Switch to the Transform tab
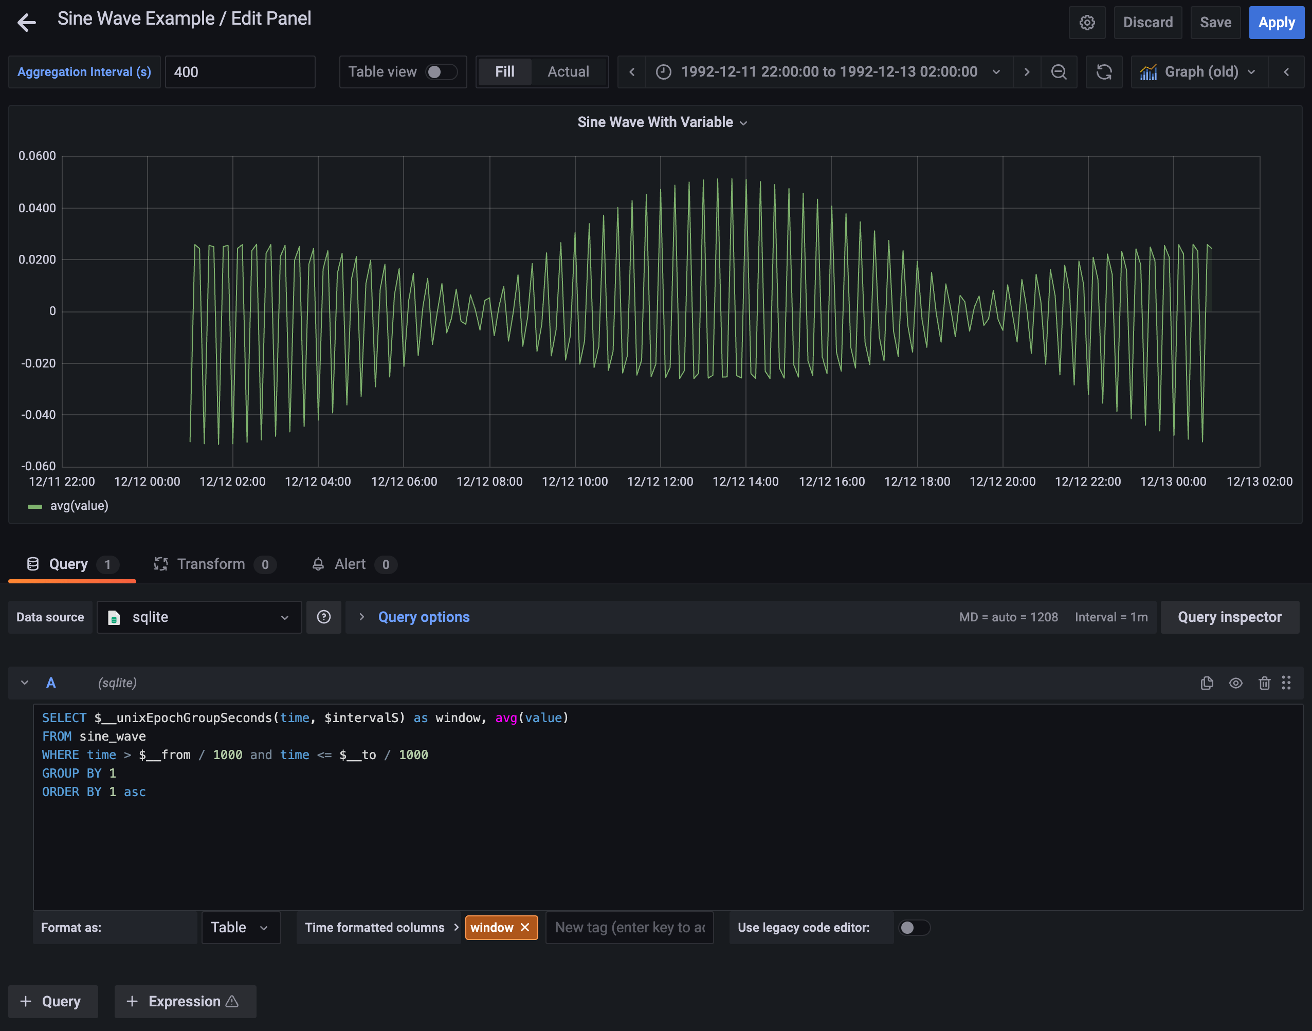Viewport: 1312px width, 1031px height. [x=211, y=564]
